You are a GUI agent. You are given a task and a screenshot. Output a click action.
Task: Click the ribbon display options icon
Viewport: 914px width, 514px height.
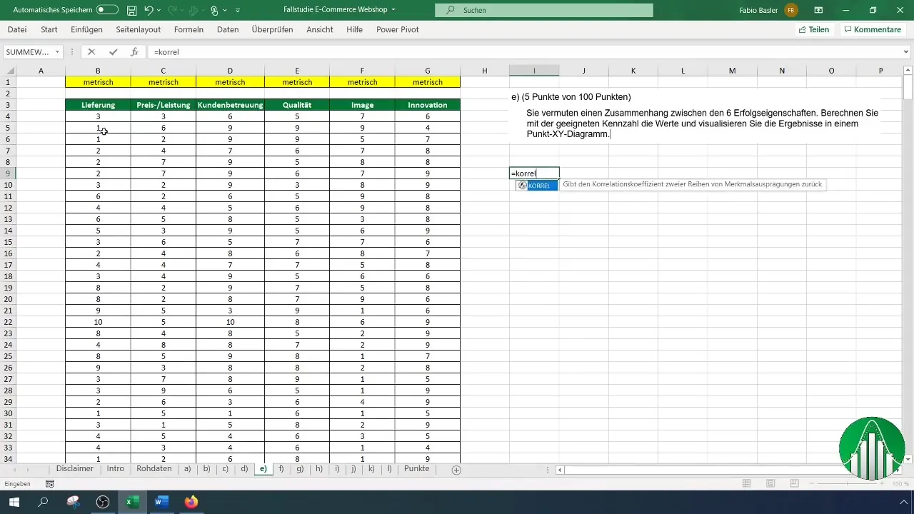point(818,10)
